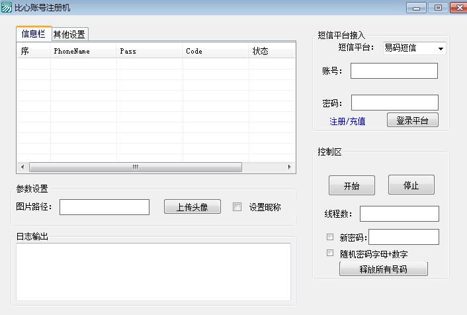Focus the 密码 input field
This screenshot has height=315, width=467.
tap(394, 103)
